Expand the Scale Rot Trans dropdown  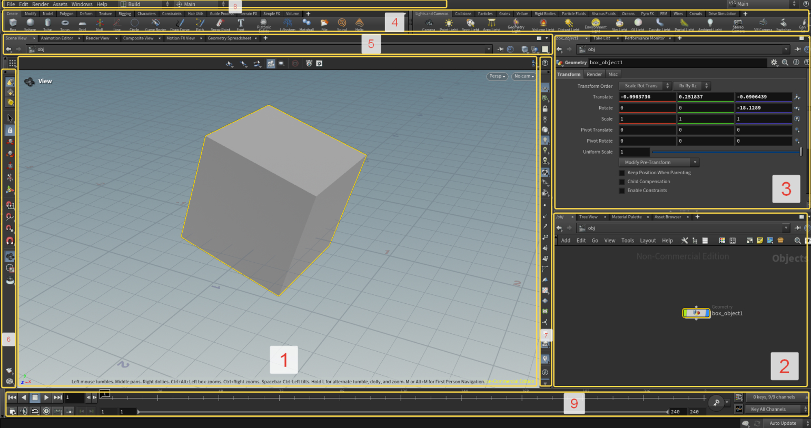[x=645, y=86]
